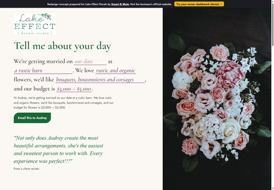Open the 'rustic and organic' style dropdown
Screen dimensions: 274x190
pos(116,70)
